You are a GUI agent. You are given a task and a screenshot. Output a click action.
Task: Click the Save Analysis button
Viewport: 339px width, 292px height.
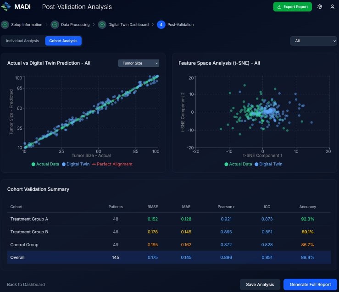260,284
